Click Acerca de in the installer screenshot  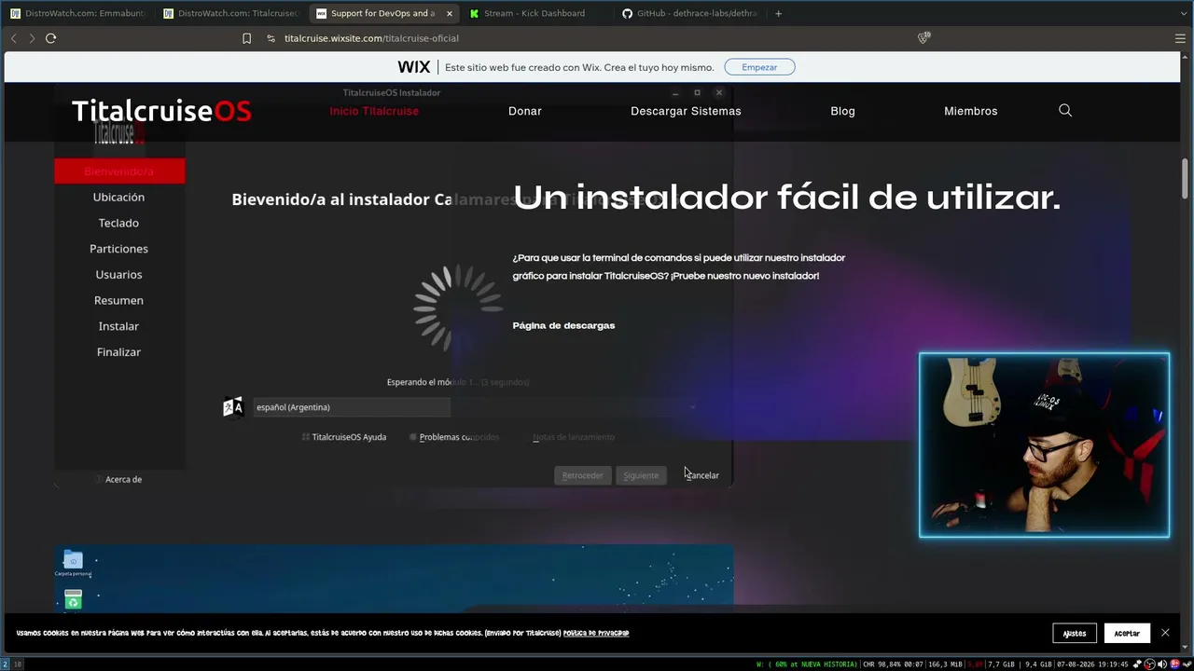(123, 479)
